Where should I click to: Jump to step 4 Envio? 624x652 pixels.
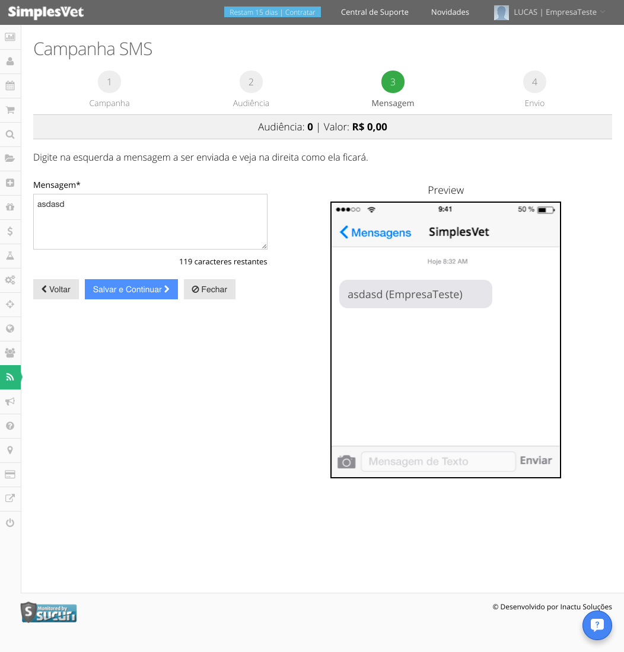[534, 90]
